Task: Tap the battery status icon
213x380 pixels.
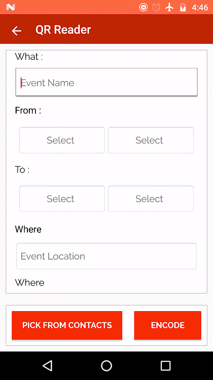Action: tap(183, 8)
